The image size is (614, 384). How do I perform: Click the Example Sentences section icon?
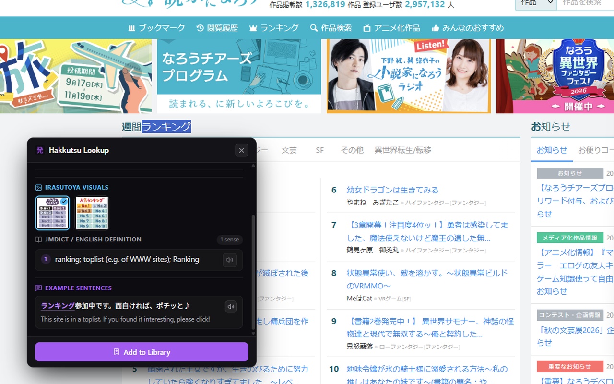(39, 288)
